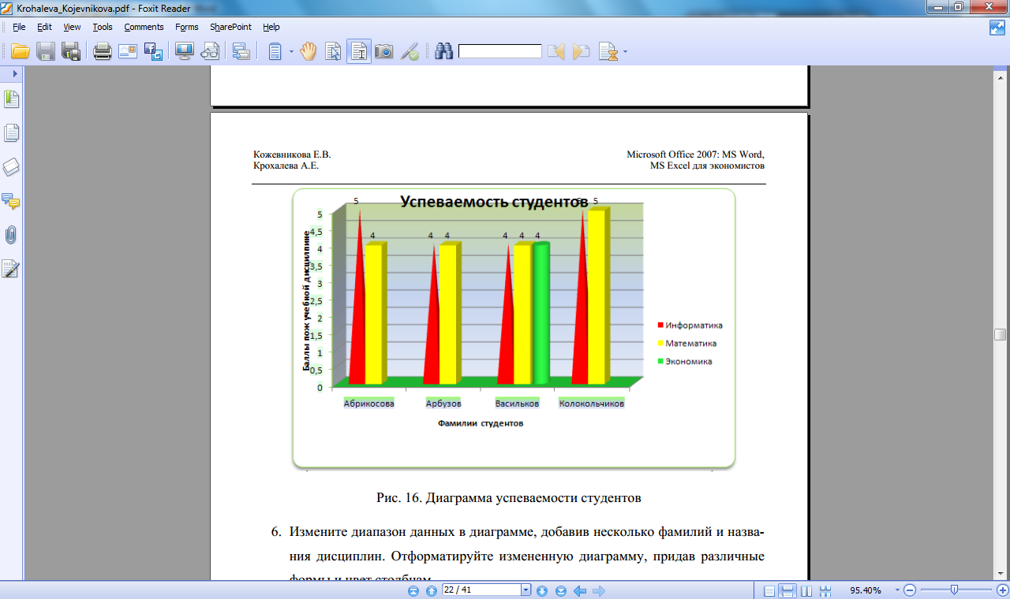Open the Comments menu
Image resolution: width=1010 pixels, height=599 pixels.
(x=144, y=27)
